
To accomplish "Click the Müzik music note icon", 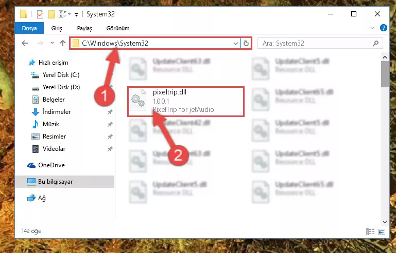I will point(36,124).
